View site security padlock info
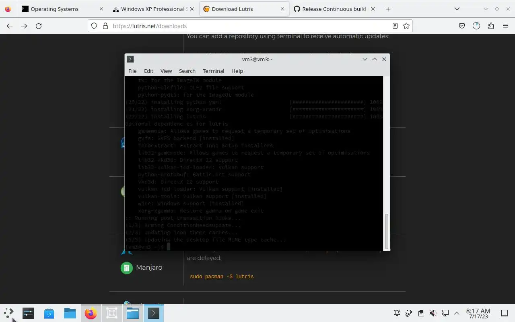The width and height of the screenshot is (515, 322). (x=105, y=26)
